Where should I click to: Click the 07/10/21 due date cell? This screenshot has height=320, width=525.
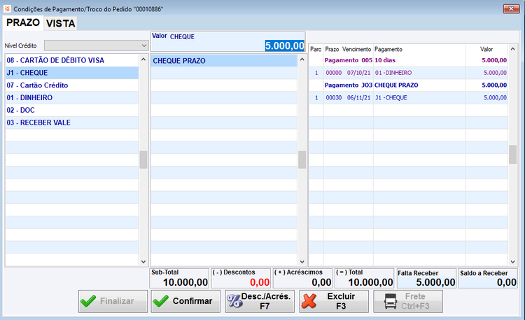[358, 73]
